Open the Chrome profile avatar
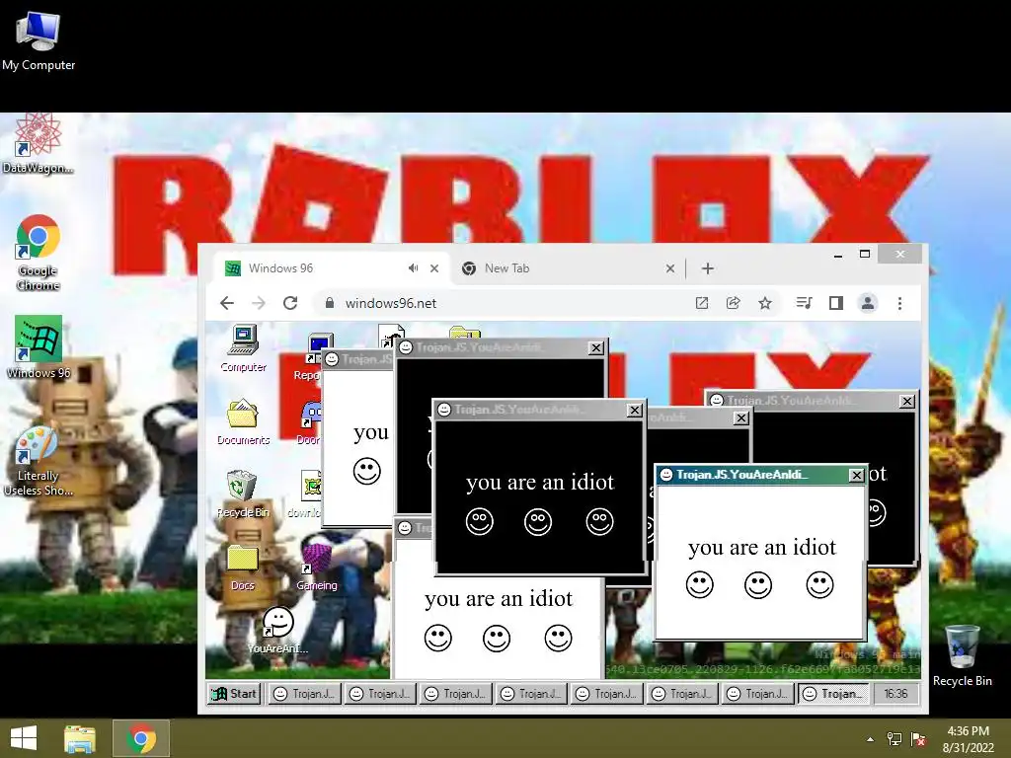 click(868, 303)
